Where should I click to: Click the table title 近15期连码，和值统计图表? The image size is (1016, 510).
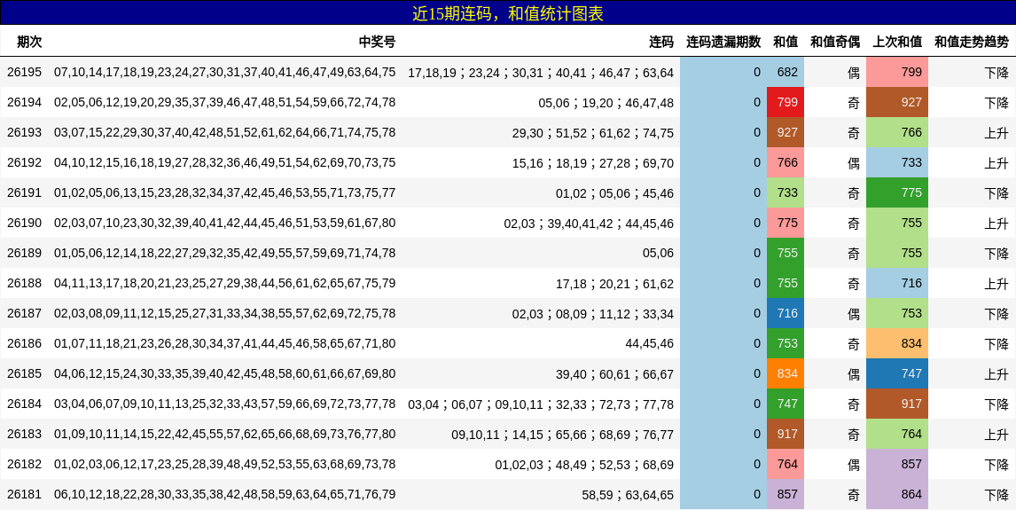(x=508, y=13)
